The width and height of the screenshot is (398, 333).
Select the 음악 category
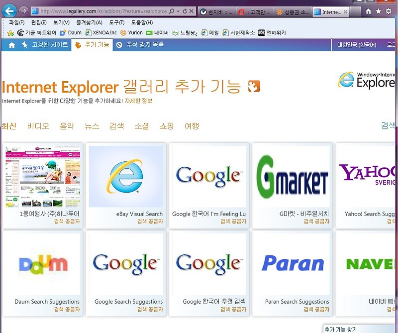tap(67, 126)
